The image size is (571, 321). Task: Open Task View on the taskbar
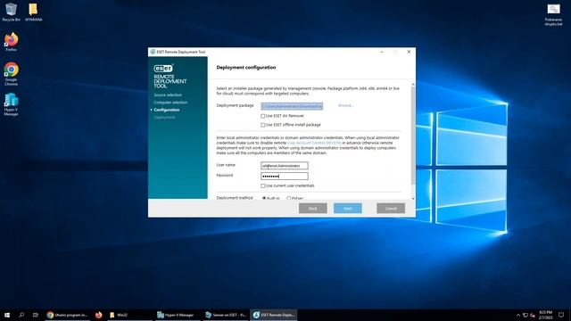click(x=36, y=315)
